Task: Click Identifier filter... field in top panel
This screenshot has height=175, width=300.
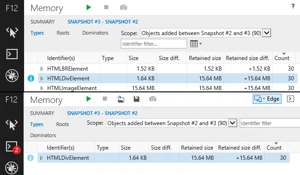Action: click(154, 44)
